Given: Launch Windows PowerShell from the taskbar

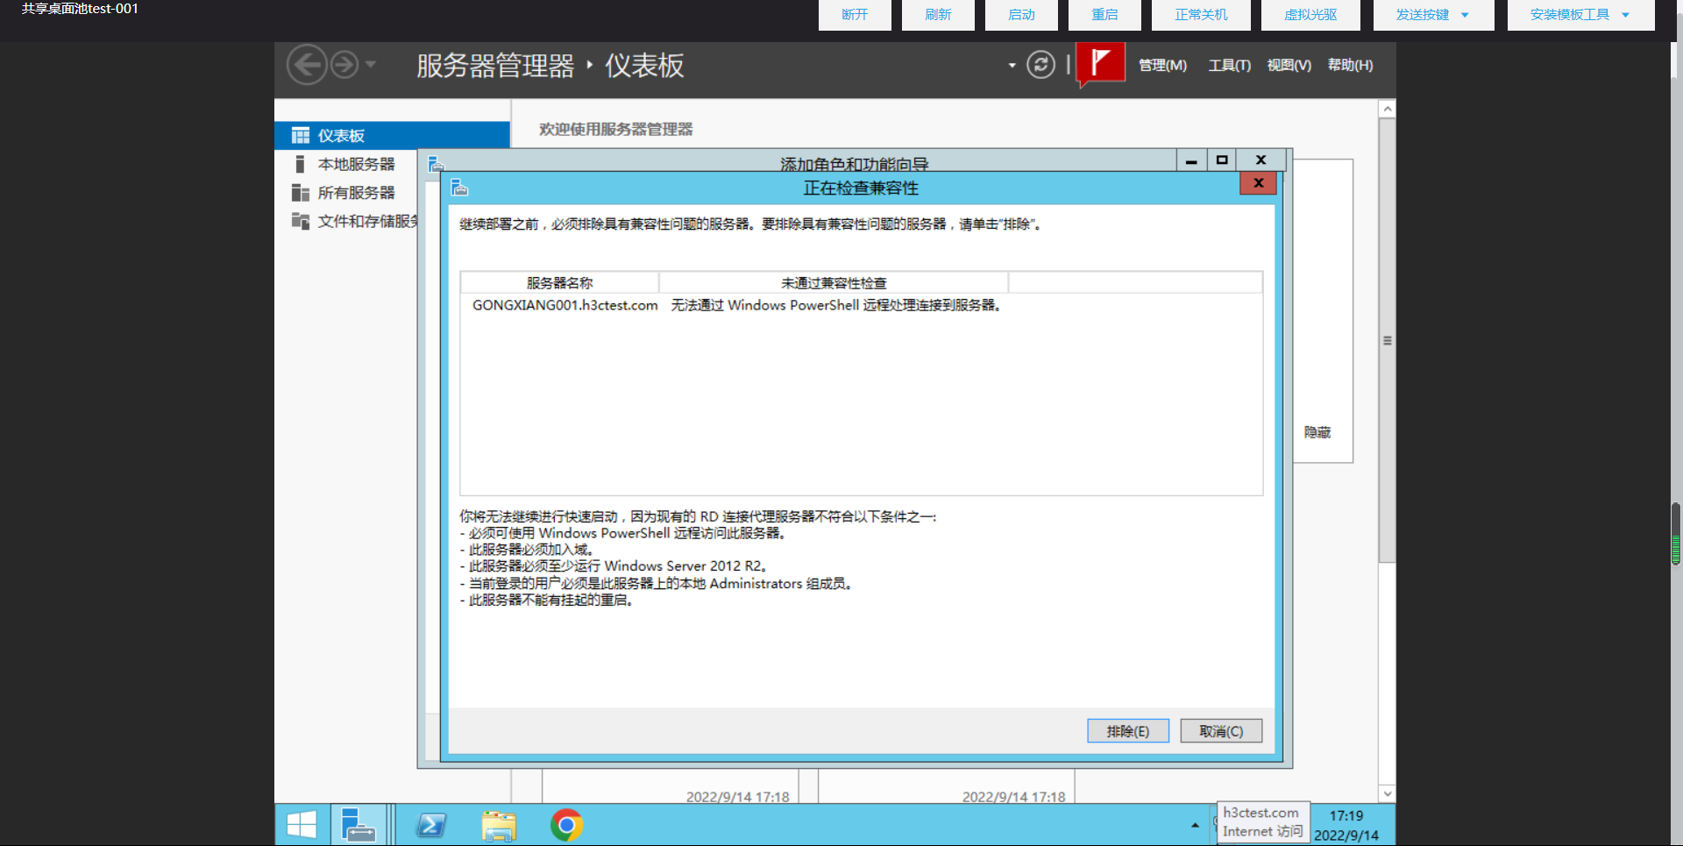Looking at the screenshot, I should pyautogui.click(x=430, y=825).
